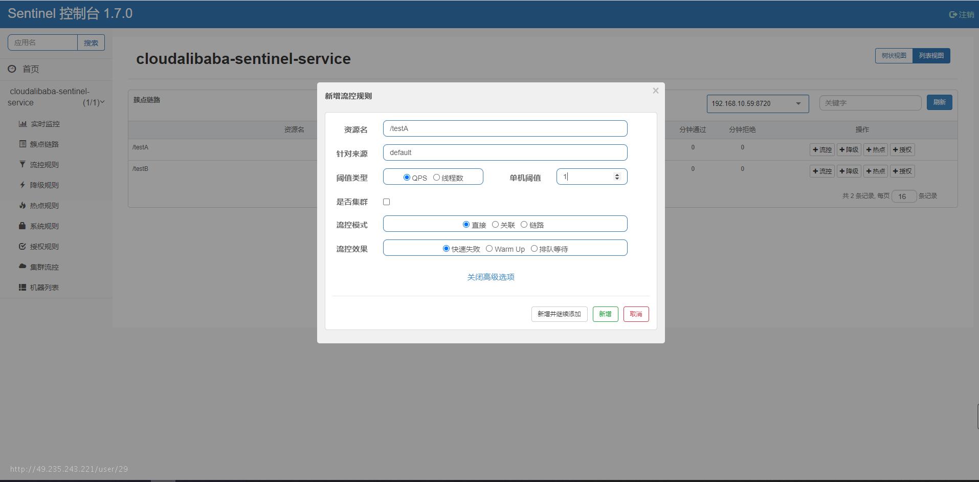
Task: Click the 实时监控 bar chart icon
Action: click(x=23, y=124)
